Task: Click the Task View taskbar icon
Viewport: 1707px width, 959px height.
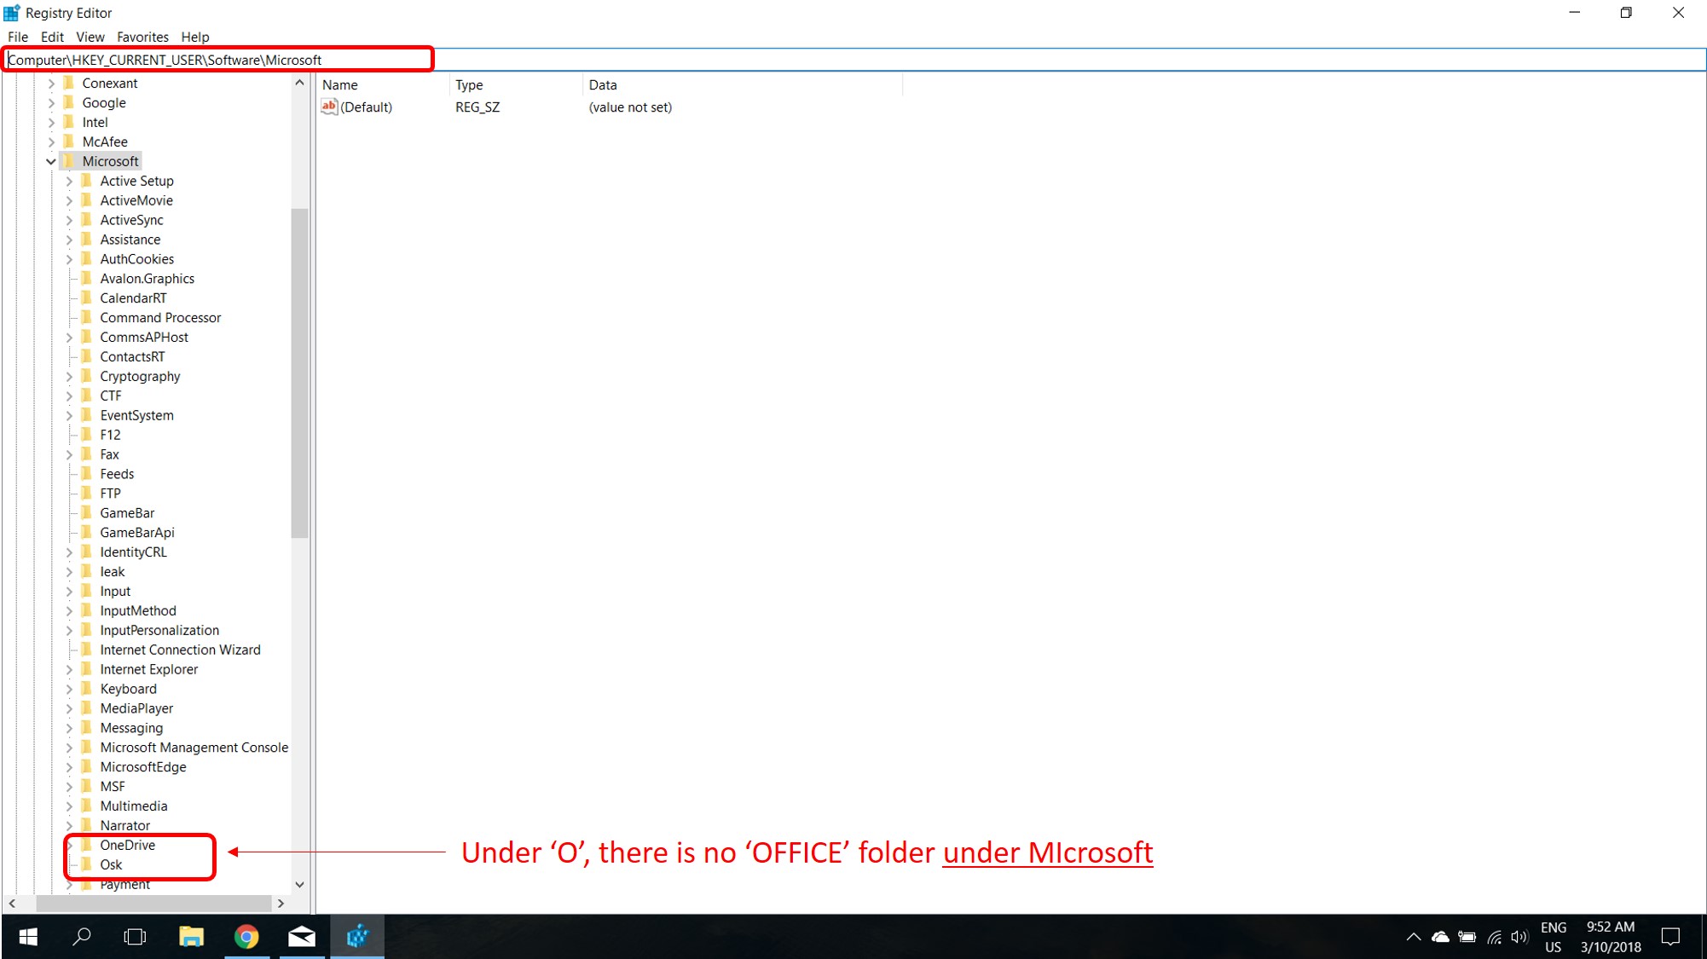Action: coord(135,937)
